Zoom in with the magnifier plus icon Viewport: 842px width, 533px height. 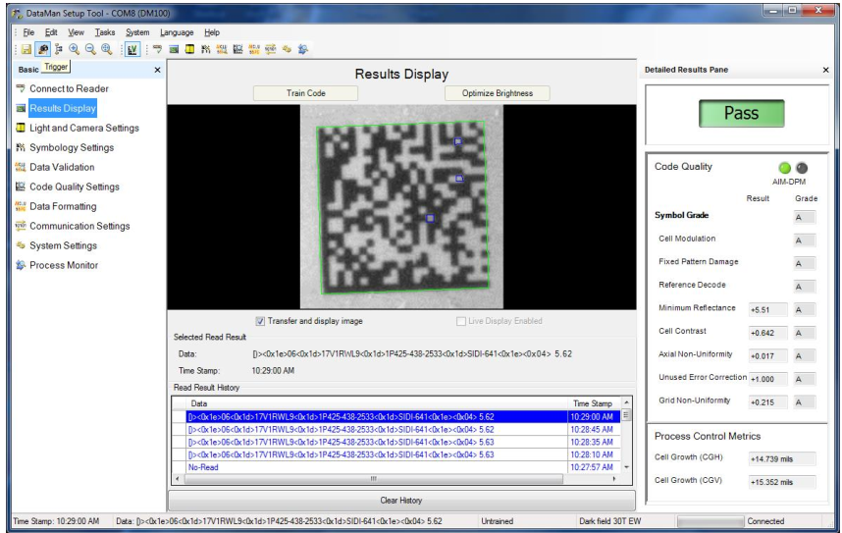click(75, 49)
